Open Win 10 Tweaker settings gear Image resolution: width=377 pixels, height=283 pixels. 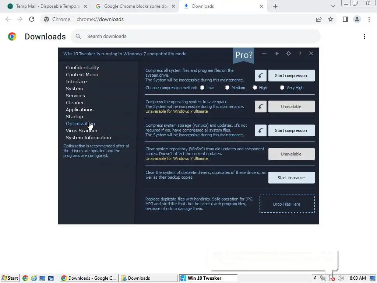point(289,53)
